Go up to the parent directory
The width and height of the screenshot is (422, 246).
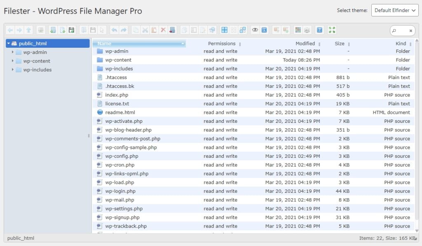pos(28,30)
